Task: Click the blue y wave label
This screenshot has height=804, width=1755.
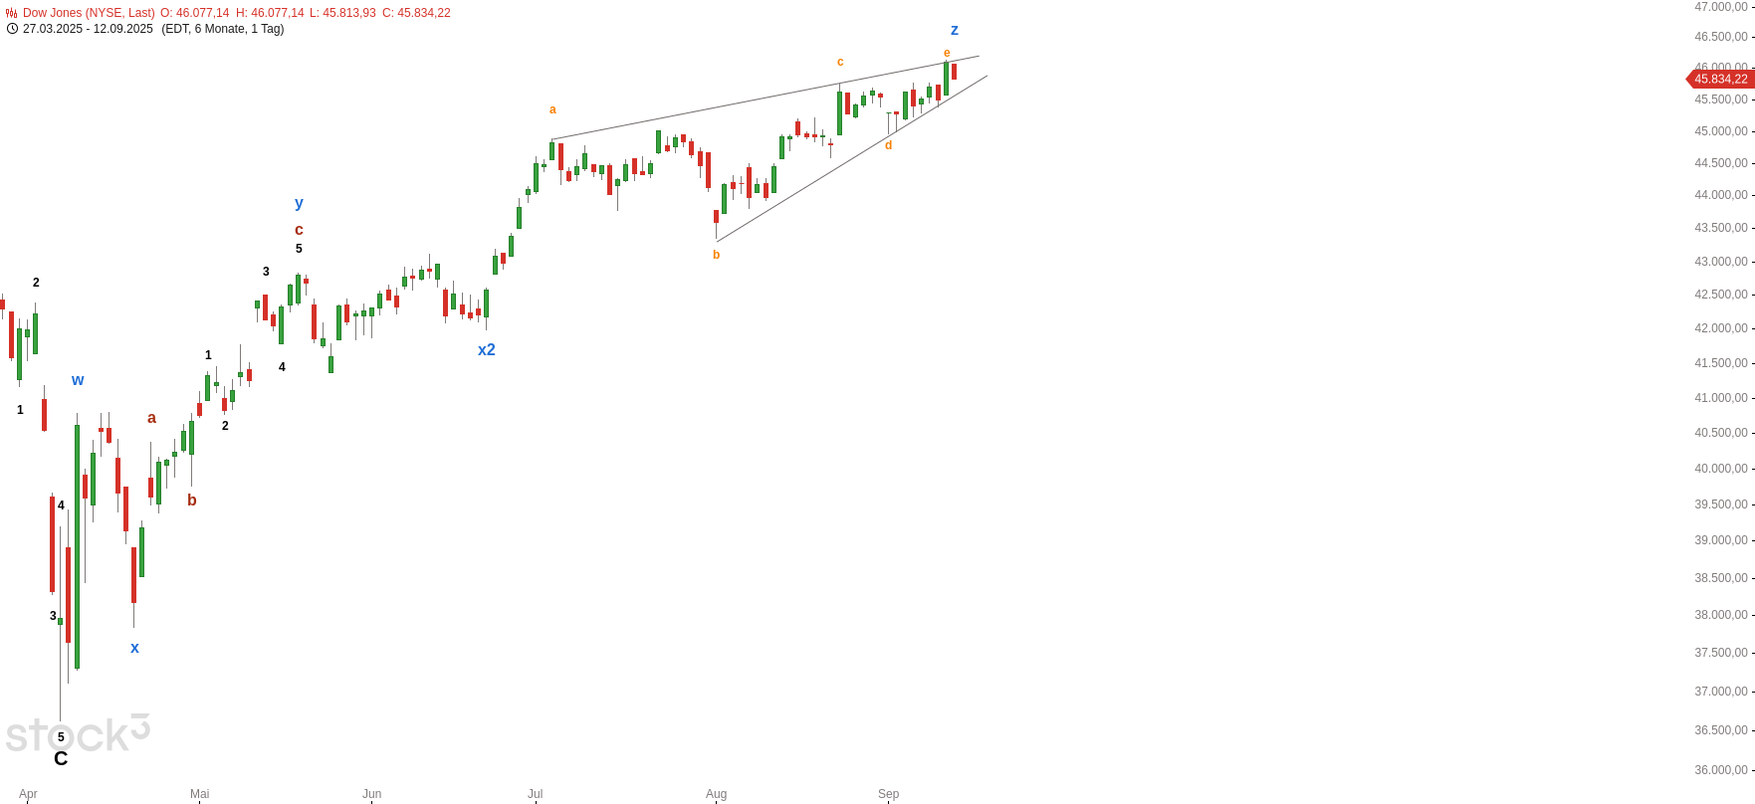Action: [299, 203]
